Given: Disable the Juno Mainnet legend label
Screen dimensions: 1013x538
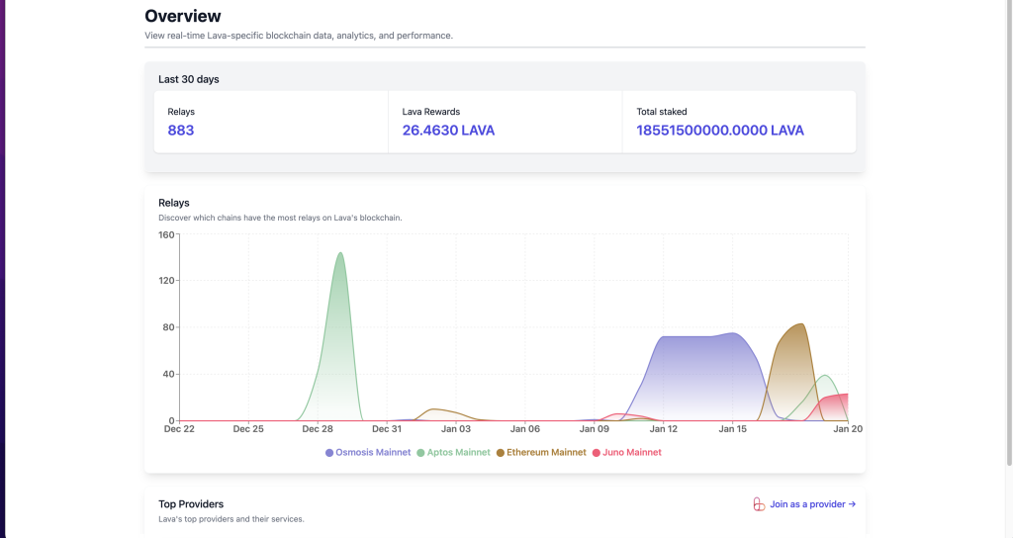Looking at the screenshot, I should coord(632,453).
